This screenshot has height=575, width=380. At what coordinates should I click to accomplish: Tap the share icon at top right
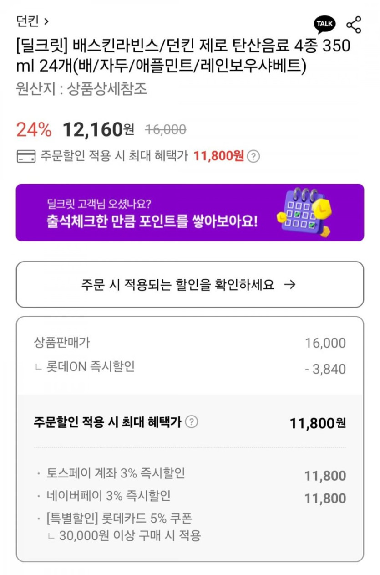[x=354, y=24]
